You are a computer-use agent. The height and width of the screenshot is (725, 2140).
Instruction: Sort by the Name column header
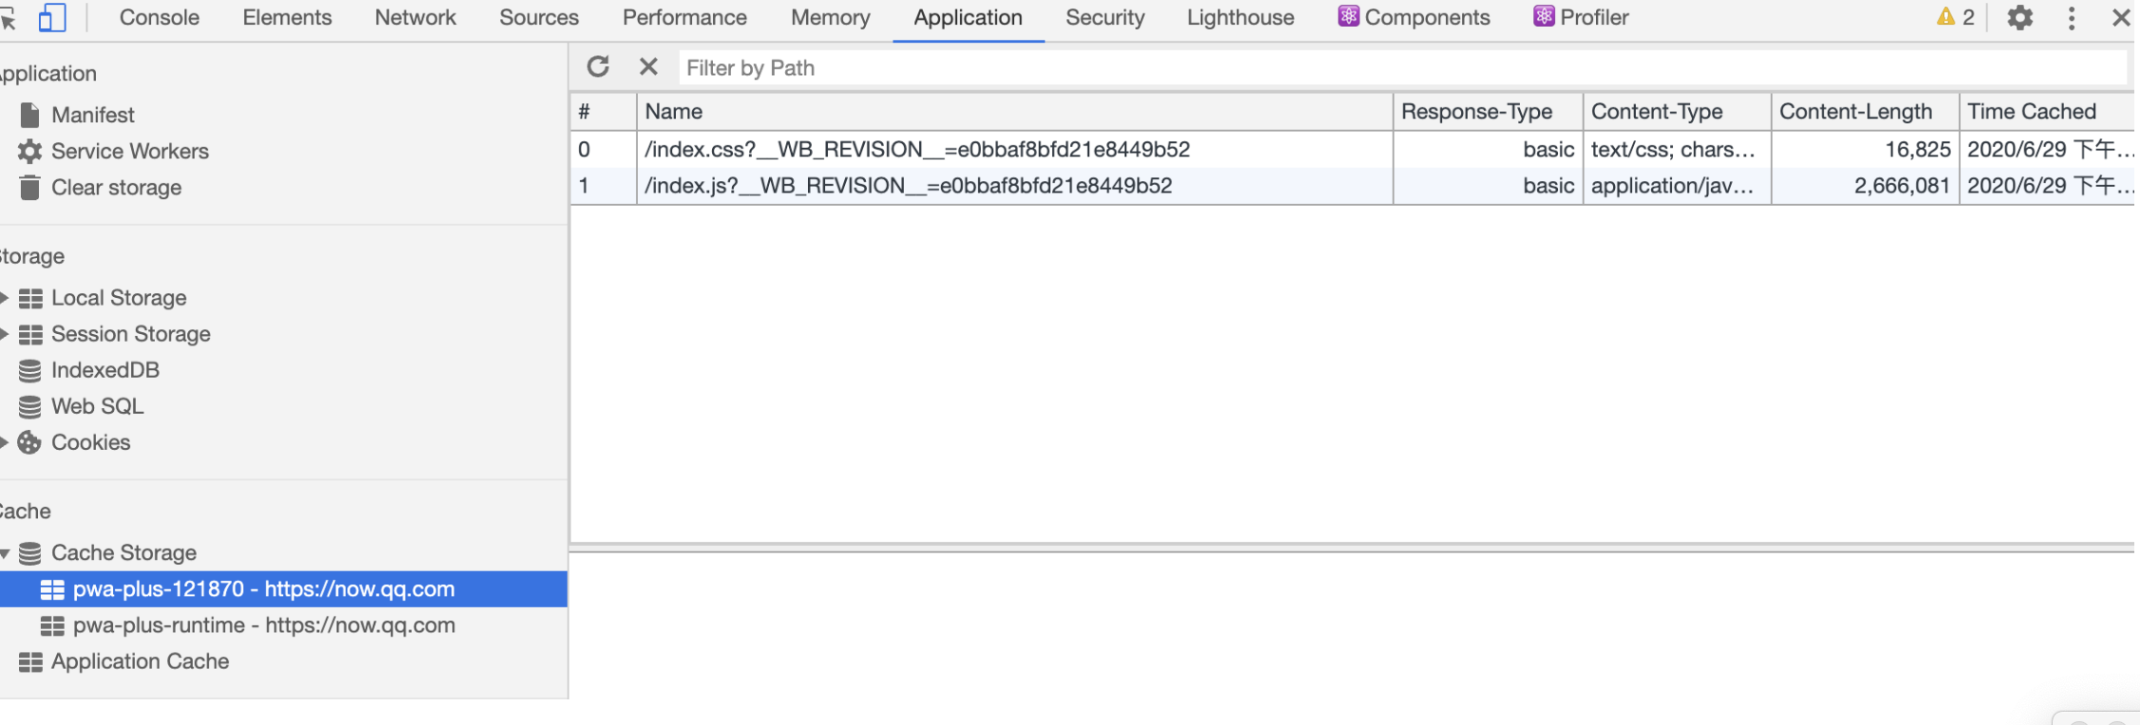1014,111
